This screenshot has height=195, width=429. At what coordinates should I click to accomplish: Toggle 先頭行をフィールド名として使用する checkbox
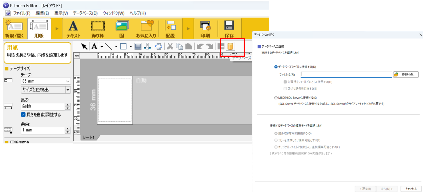285,82
